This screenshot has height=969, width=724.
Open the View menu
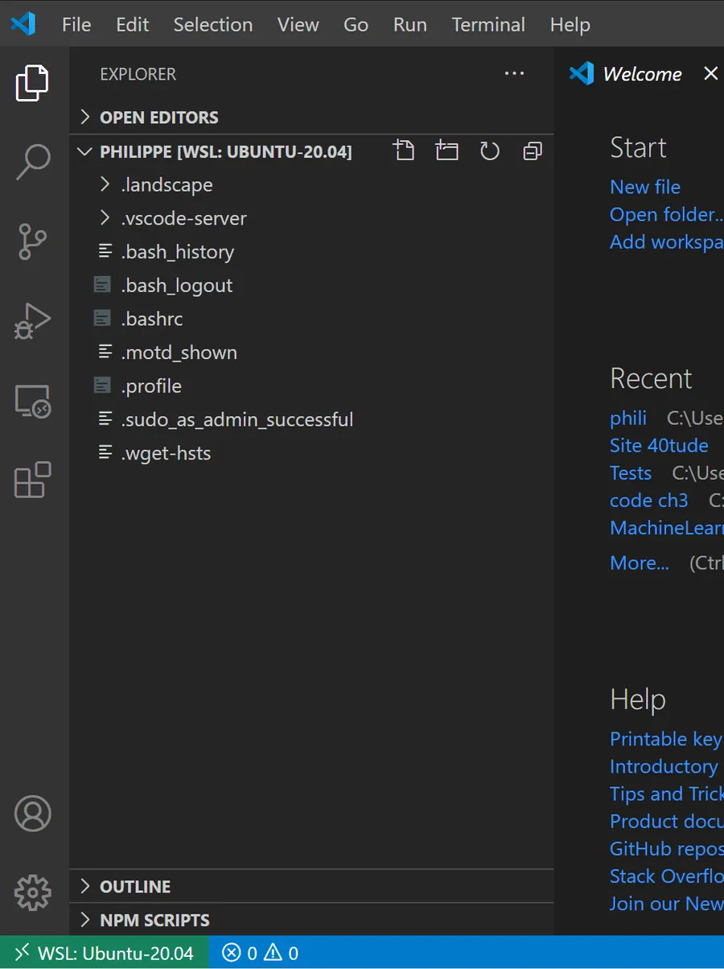pyautogui.click(x=298, y=25)
